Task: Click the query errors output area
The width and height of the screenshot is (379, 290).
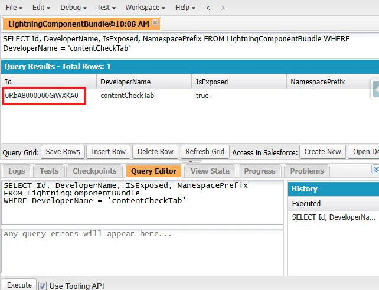Action: click(142, 251)
